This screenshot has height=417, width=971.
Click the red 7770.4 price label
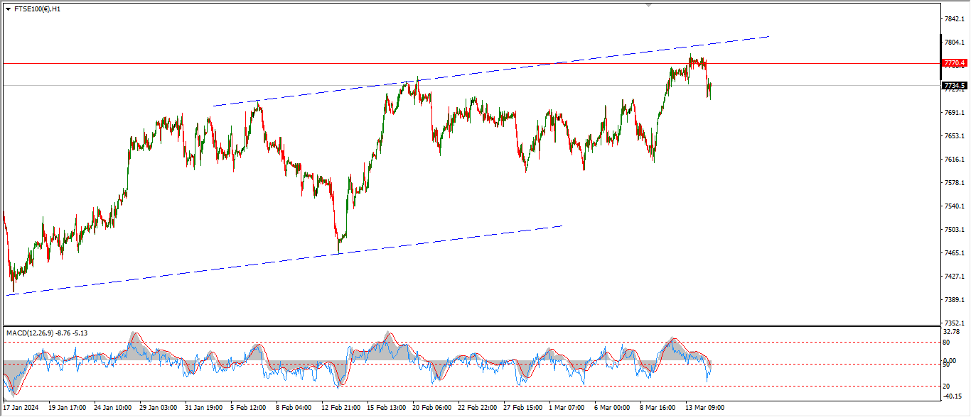point(953,63)
